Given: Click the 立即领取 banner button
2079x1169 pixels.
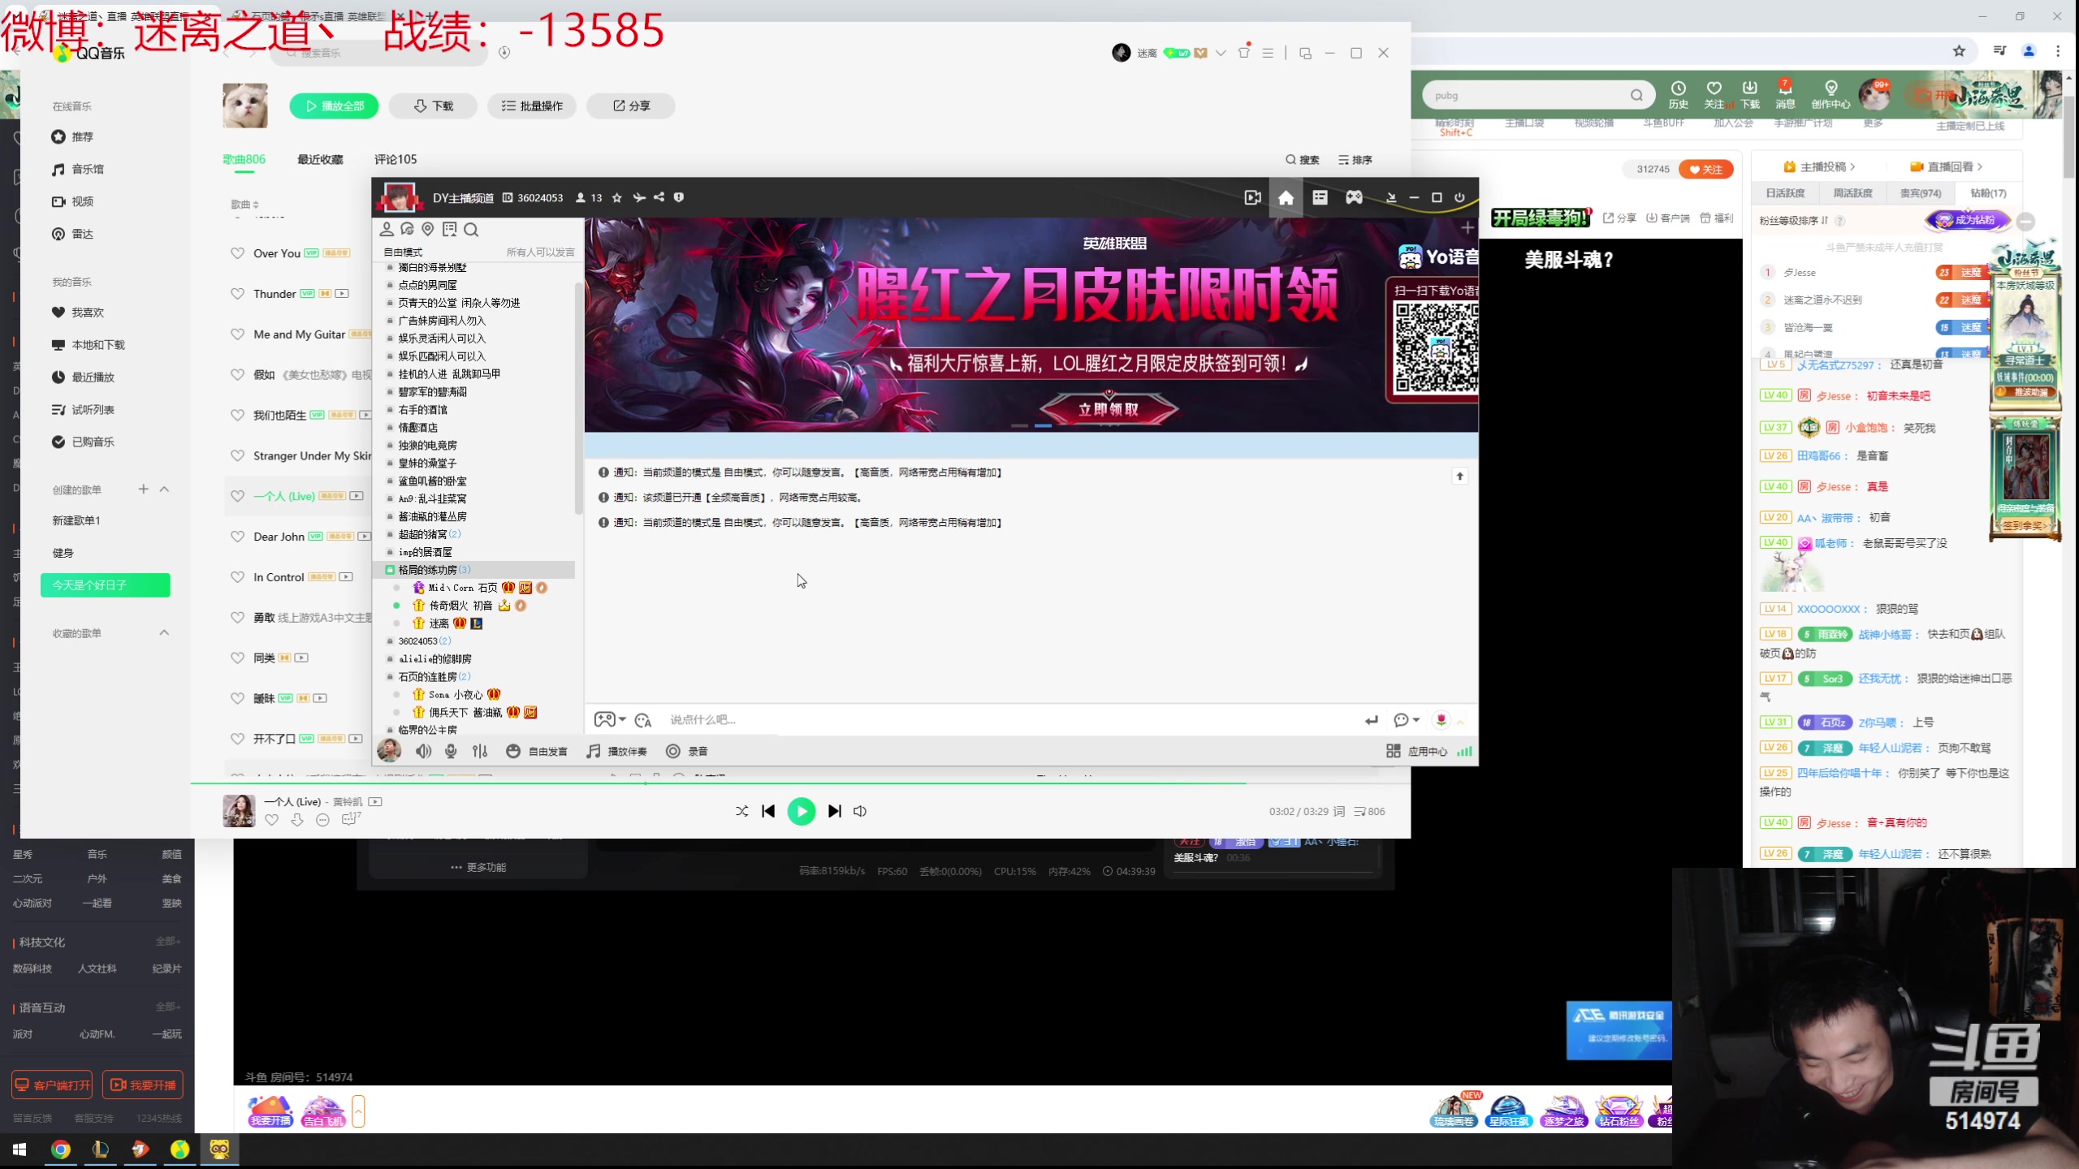Looking at the screenshot, I should [1109, 409].
